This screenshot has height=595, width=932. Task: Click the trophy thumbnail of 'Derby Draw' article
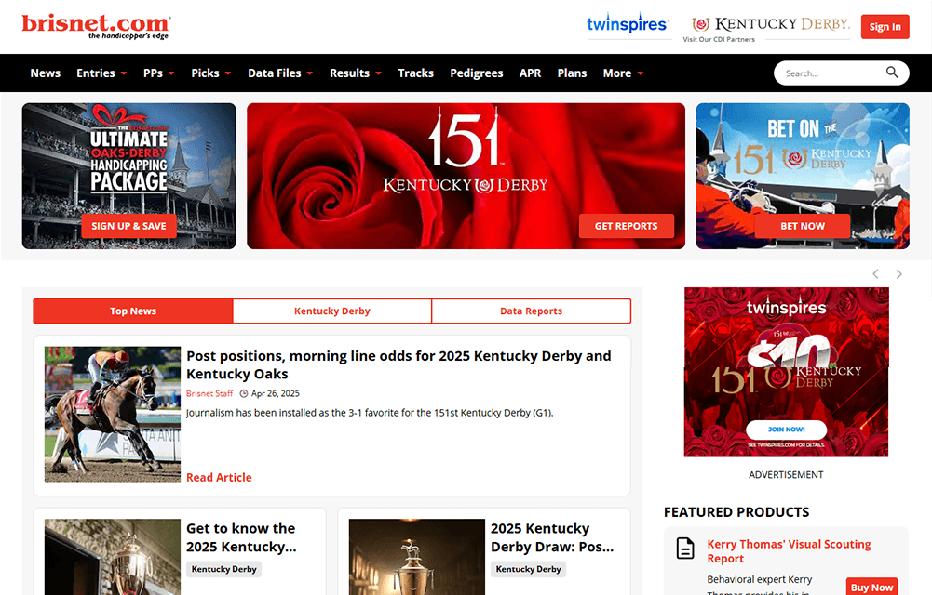click(417, 557)
